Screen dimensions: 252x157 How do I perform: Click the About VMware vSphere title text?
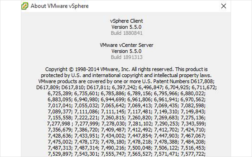click(59, 6)
